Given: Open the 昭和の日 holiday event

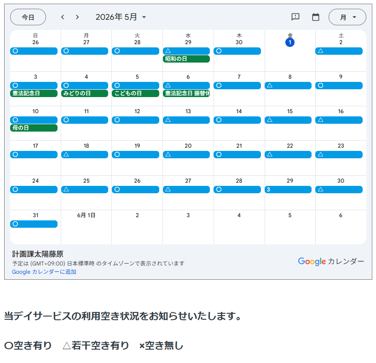Looking at the screenshot, I should (186, 59).
